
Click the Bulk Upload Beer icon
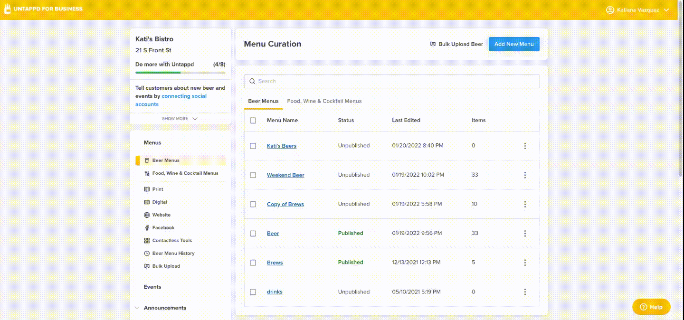pyautogui.click(x=433, y=44)
